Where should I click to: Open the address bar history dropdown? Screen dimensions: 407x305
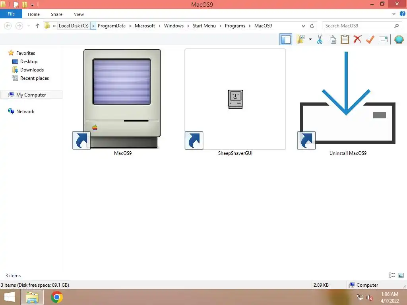coord(303,26)
